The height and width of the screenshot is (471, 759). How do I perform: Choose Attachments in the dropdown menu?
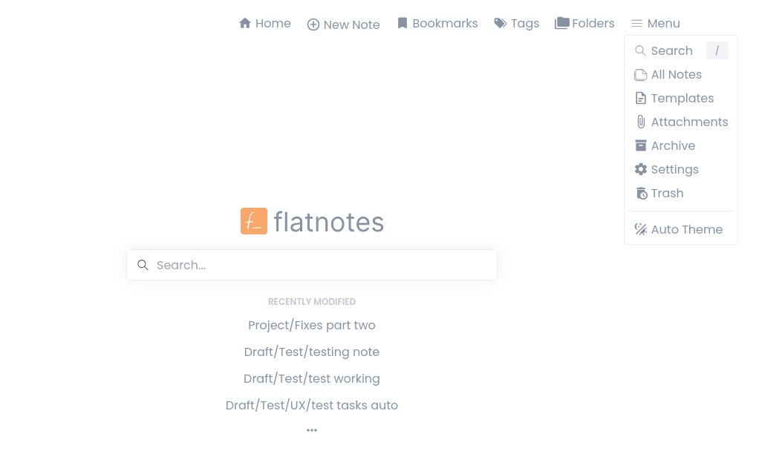click(680, 122)
